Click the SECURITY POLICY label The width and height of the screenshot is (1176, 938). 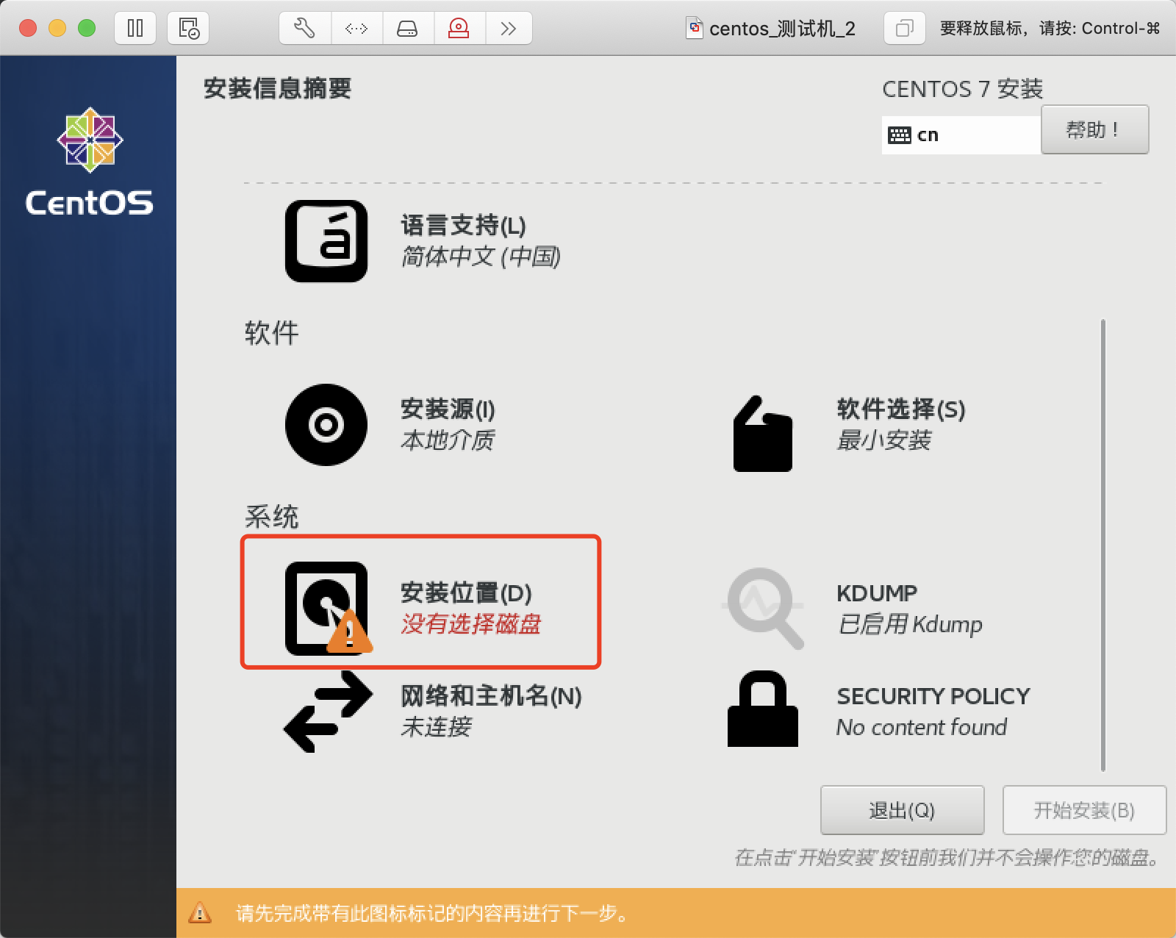[933, 695]
